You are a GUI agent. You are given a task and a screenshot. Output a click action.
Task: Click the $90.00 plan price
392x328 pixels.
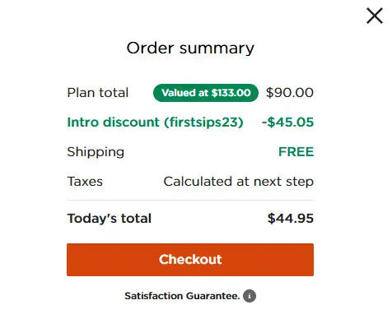[x=290, y=93]
